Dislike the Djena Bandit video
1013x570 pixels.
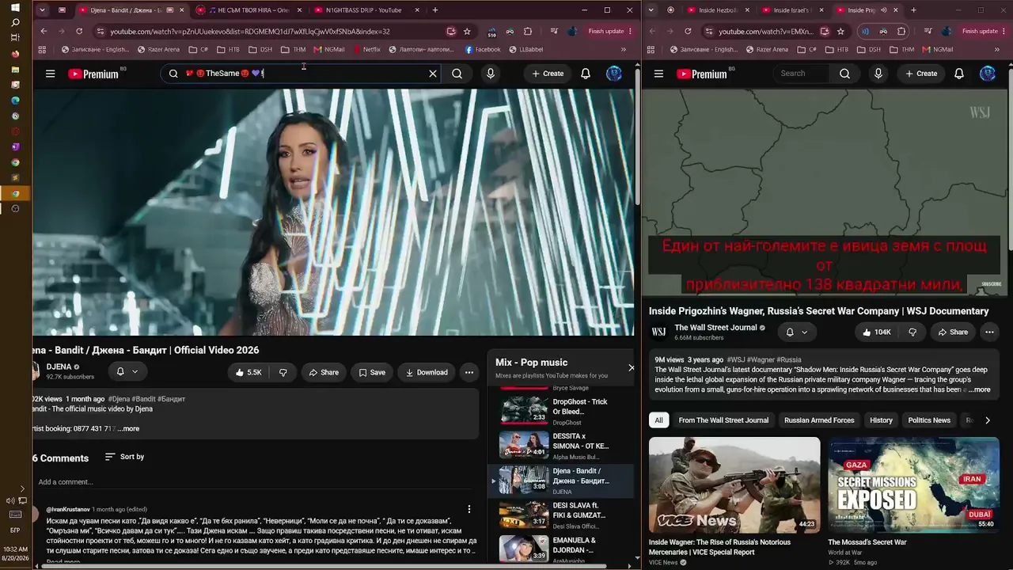tap(283, 372)
